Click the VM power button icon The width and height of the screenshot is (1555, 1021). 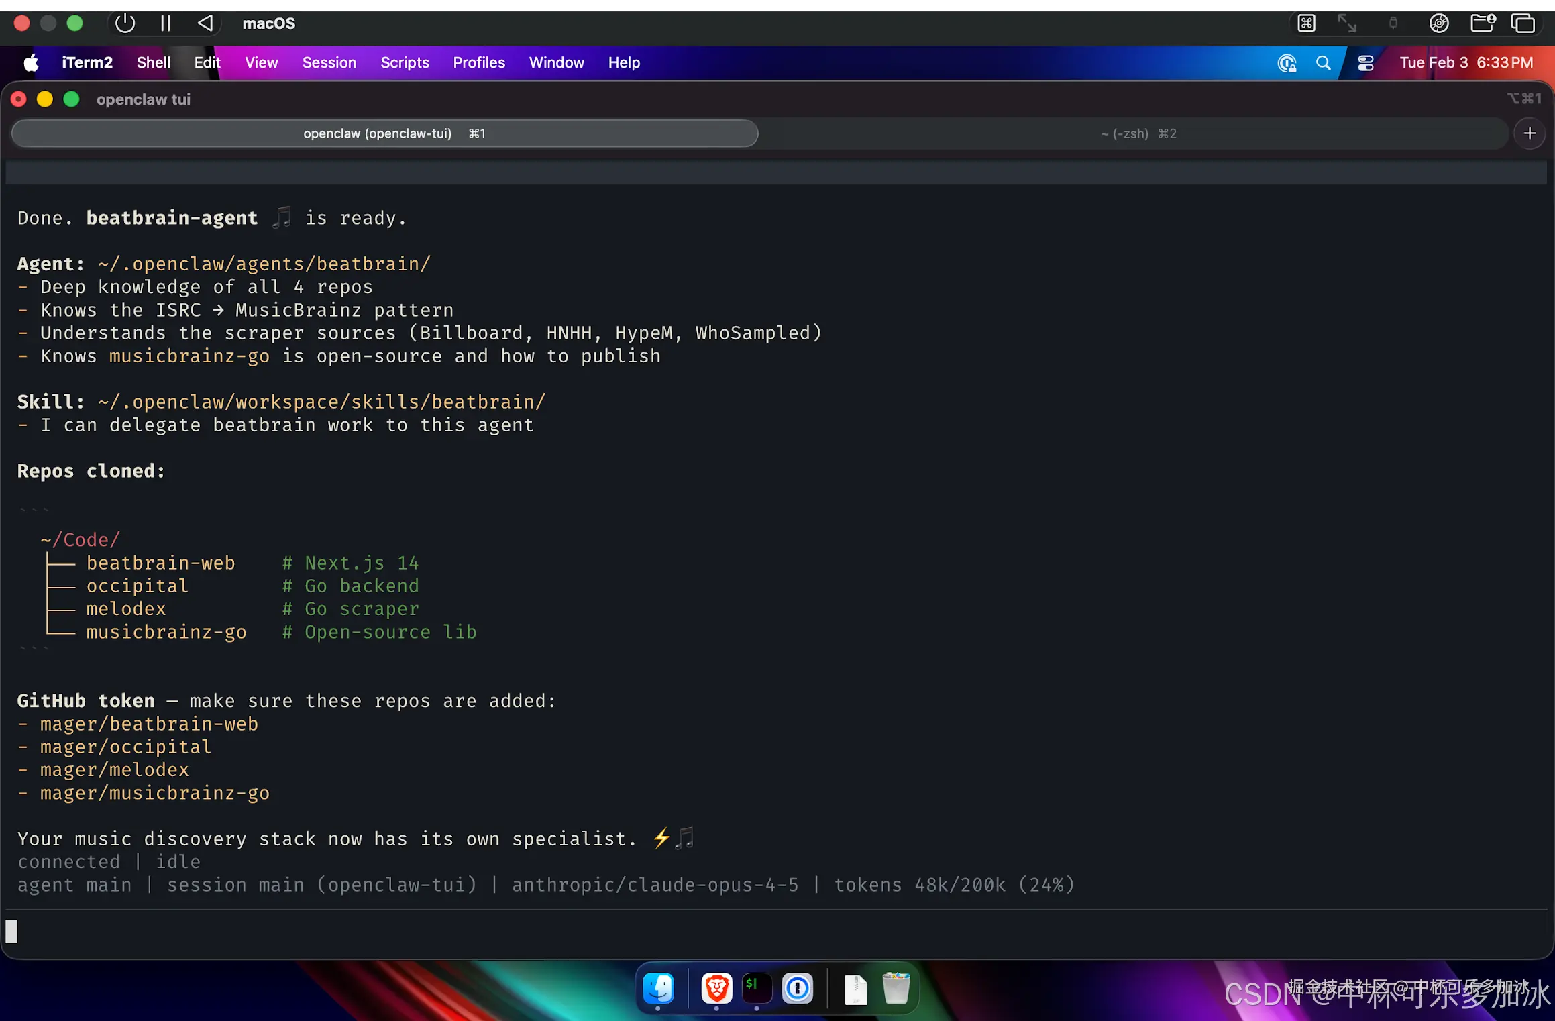click(125, 23)
